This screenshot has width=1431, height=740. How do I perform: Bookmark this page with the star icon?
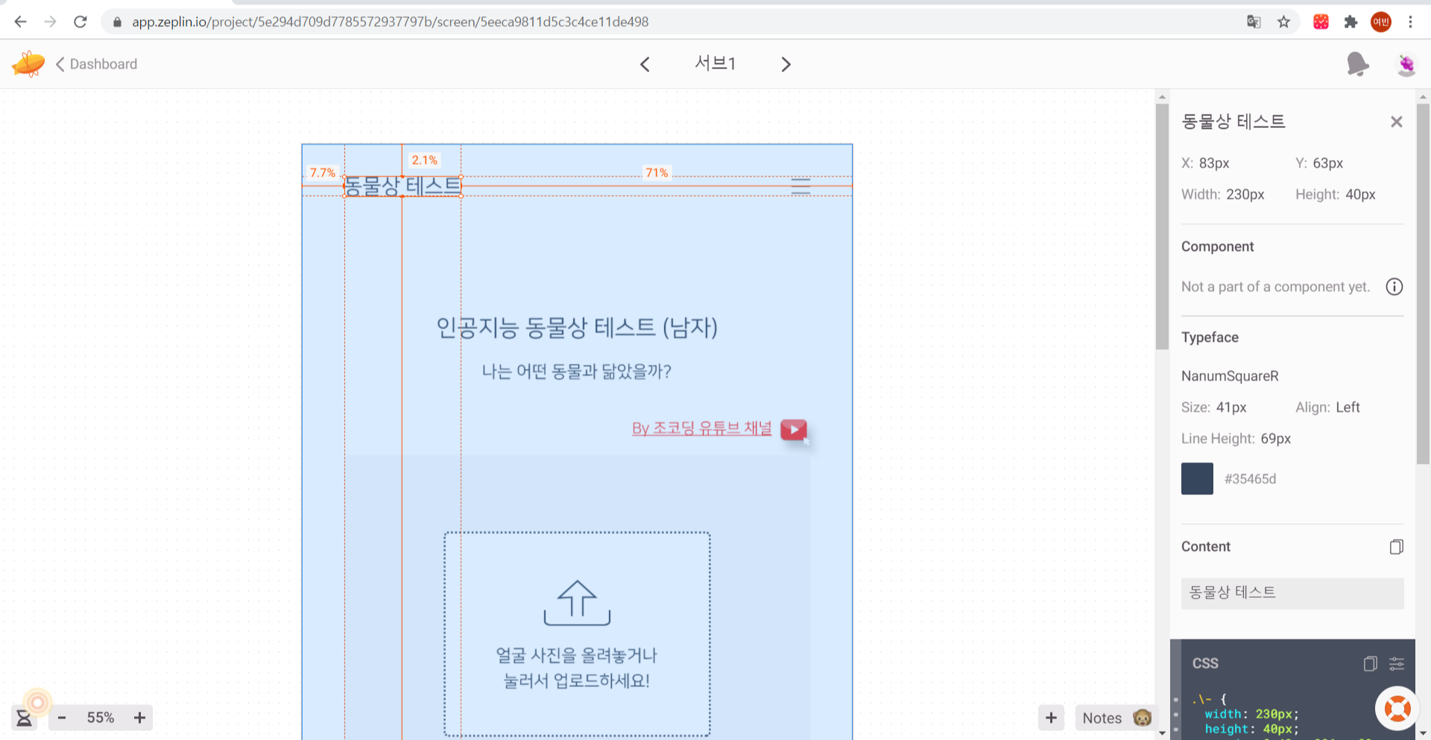coord(1283,22)
